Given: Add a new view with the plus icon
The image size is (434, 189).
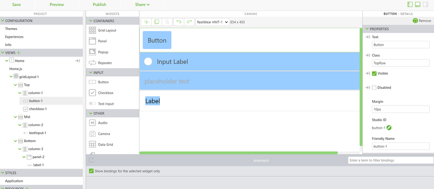Looking at the screenshot, I should [19, 53].
